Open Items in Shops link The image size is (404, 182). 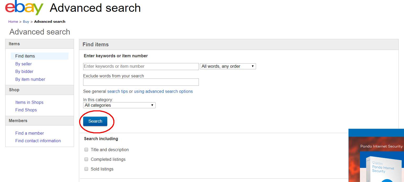pos(29,102)
